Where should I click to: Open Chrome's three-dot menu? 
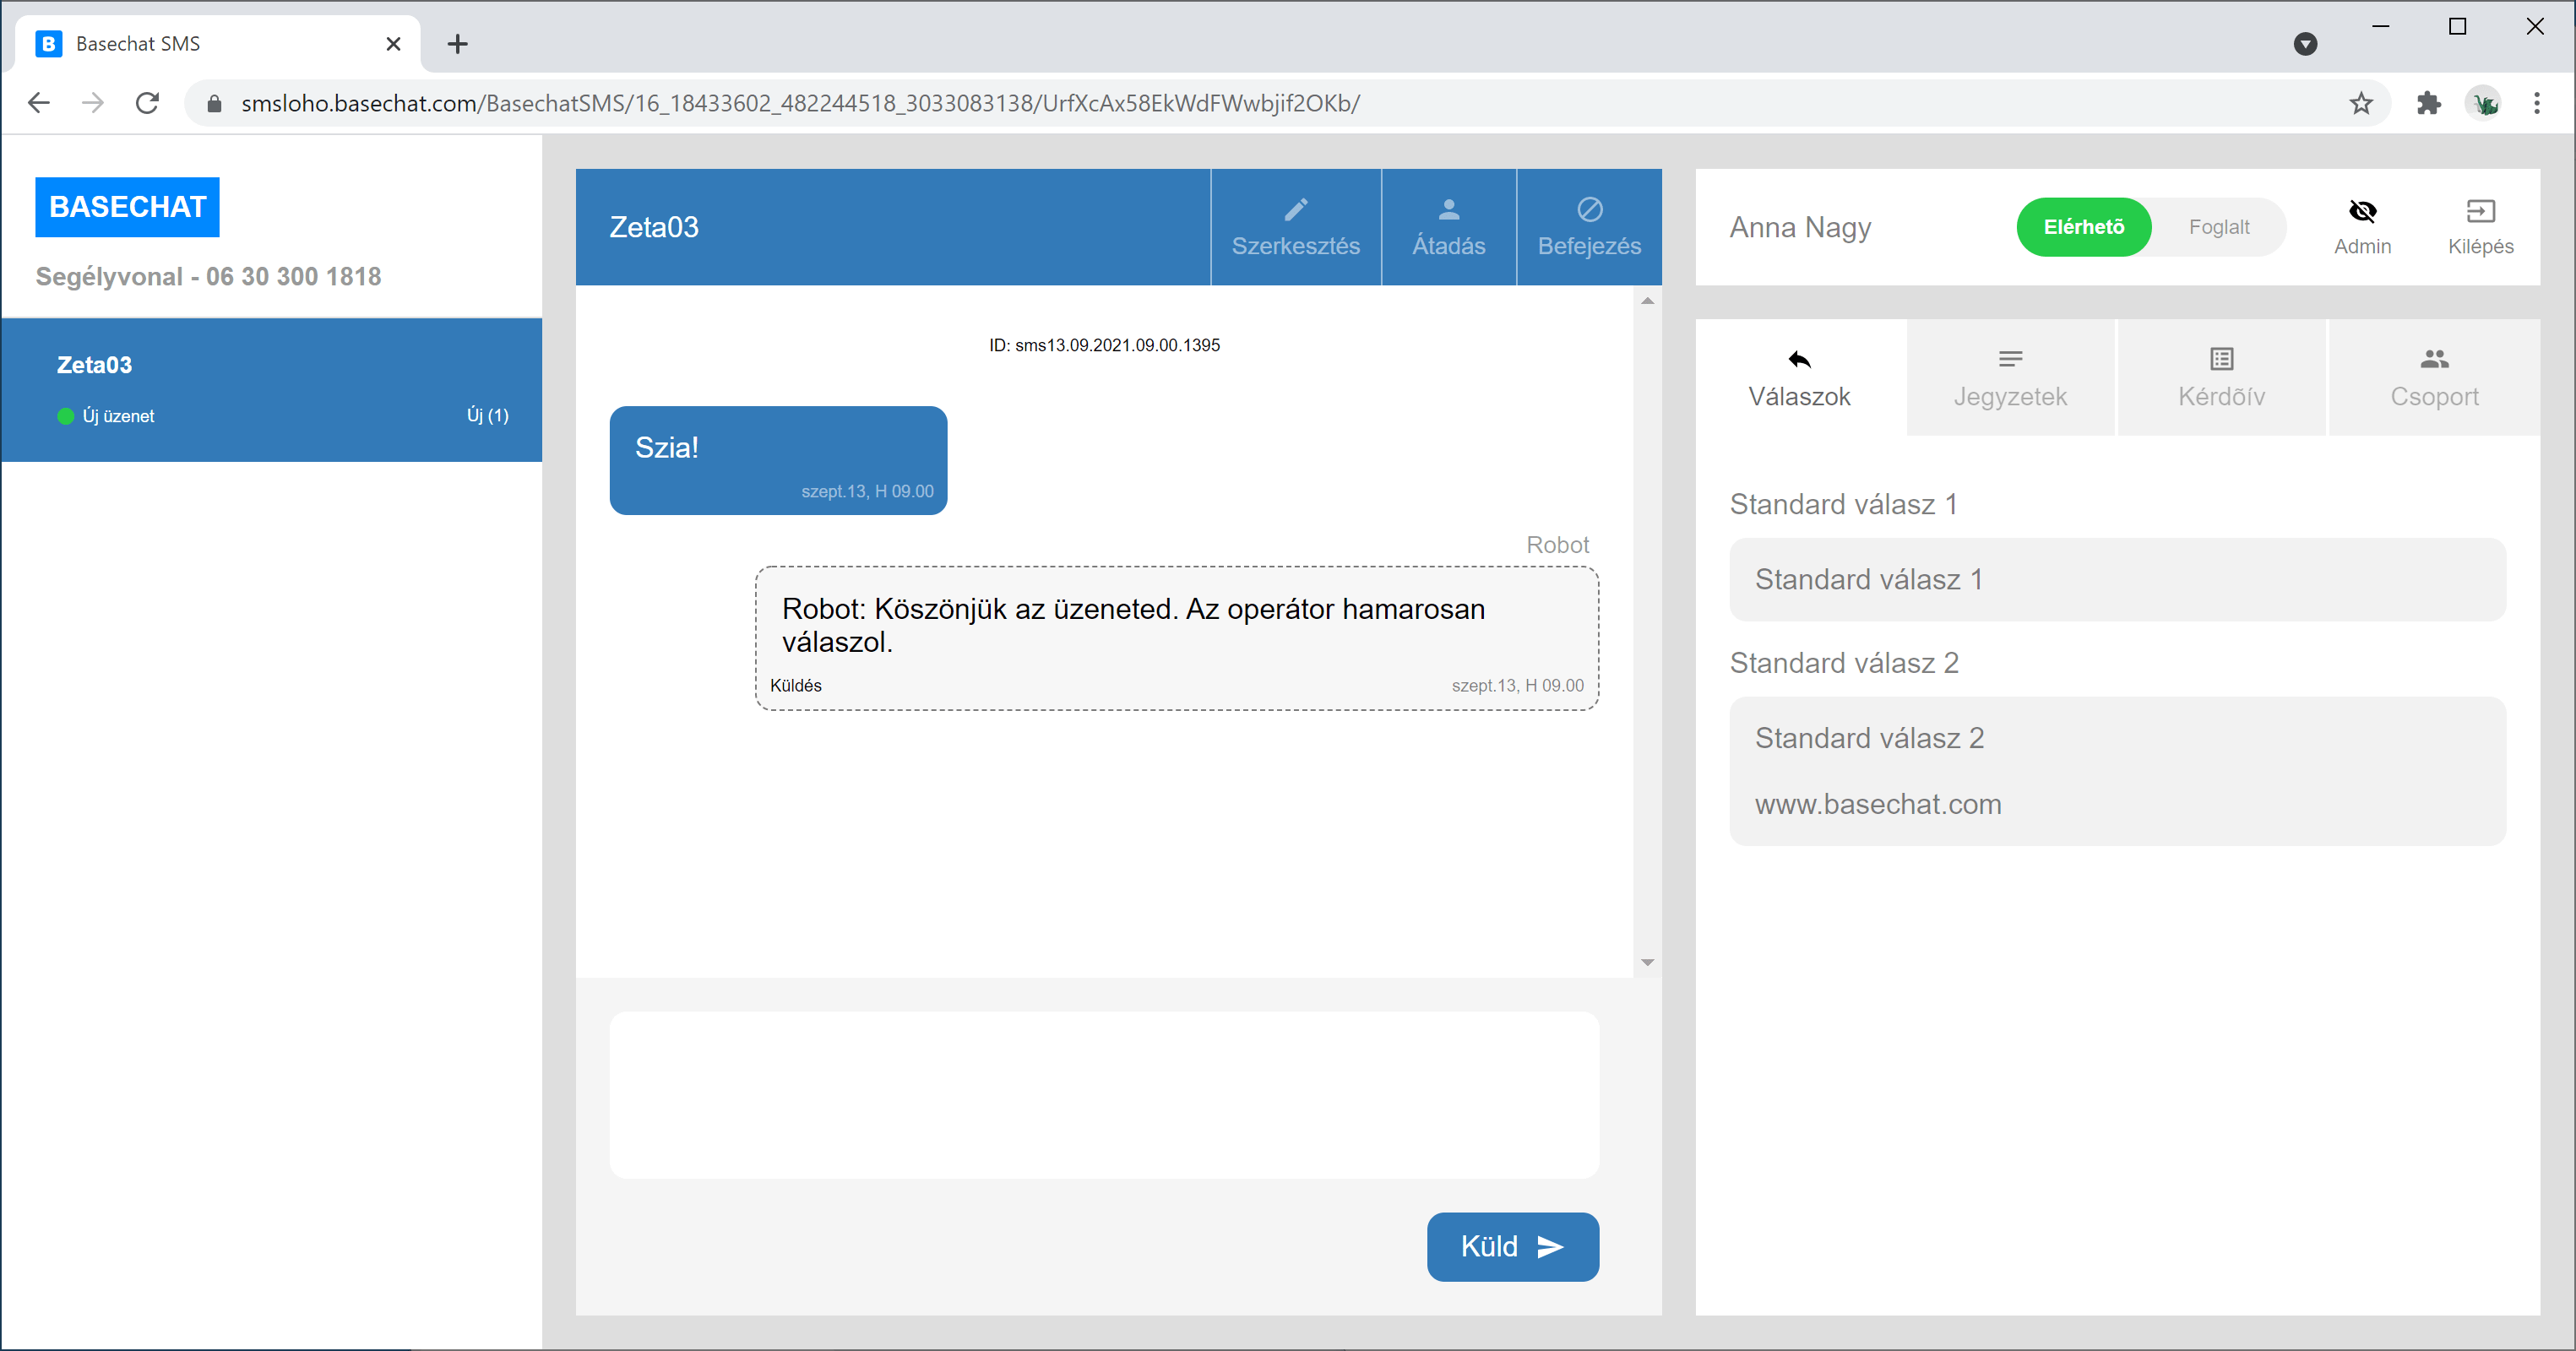click(2536, 103)
